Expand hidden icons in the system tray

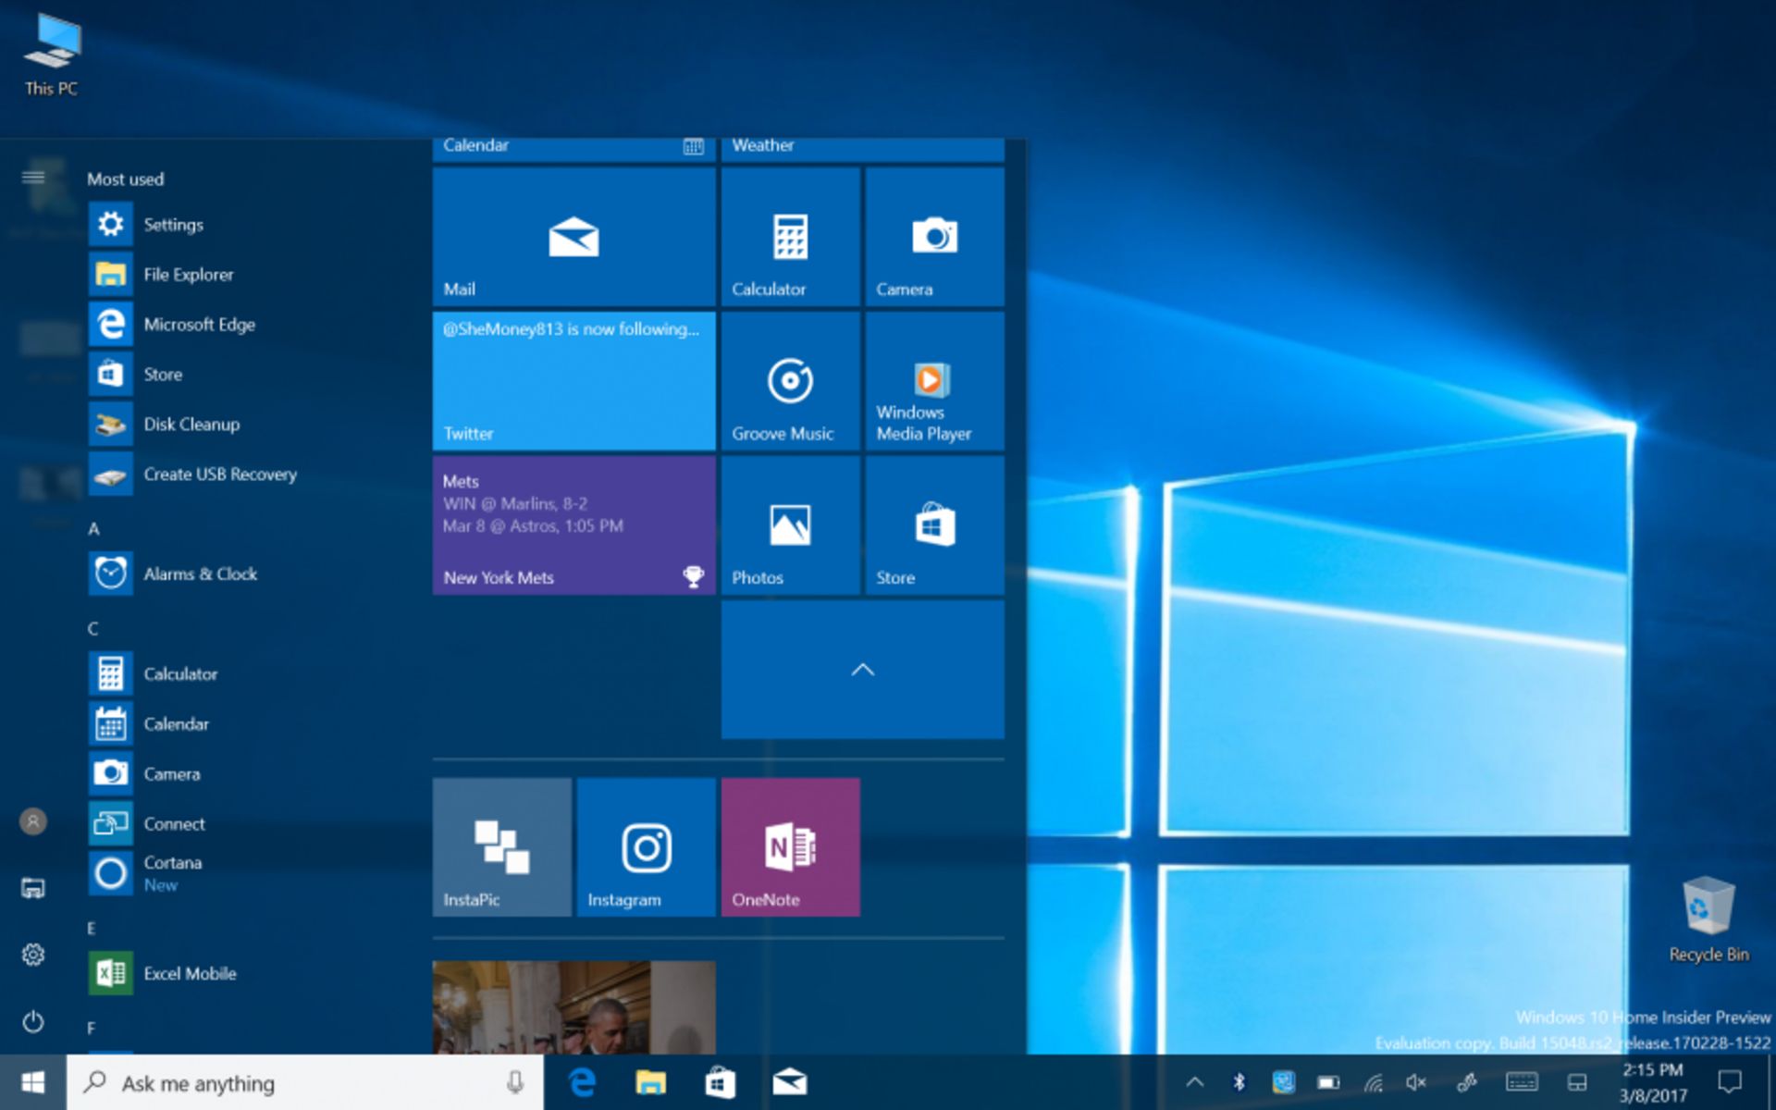(1195, 1080)
